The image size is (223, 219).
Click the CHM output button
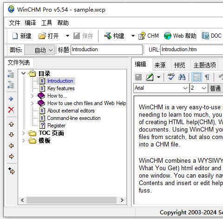click(x=148, y=36)
